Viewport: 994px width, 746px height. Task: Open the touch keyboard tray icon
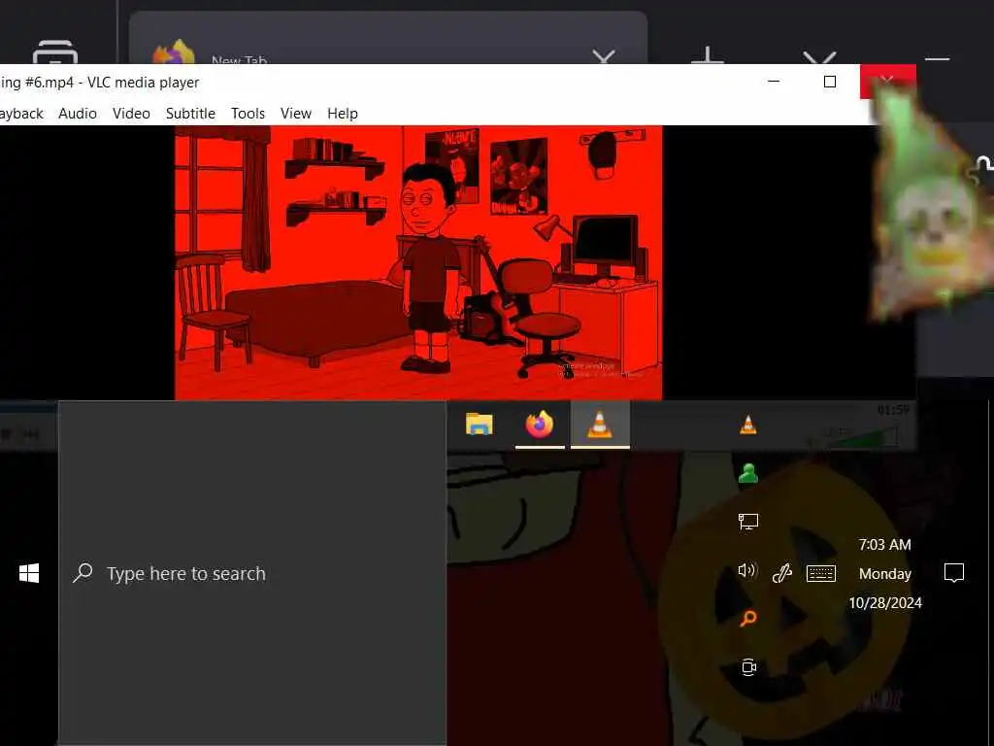(821, 573)
